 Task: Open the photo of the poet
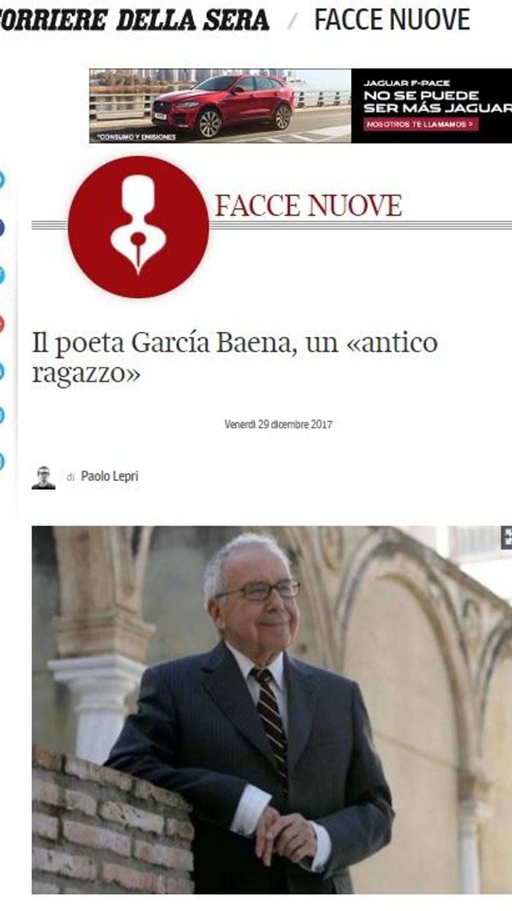point(272,709)
